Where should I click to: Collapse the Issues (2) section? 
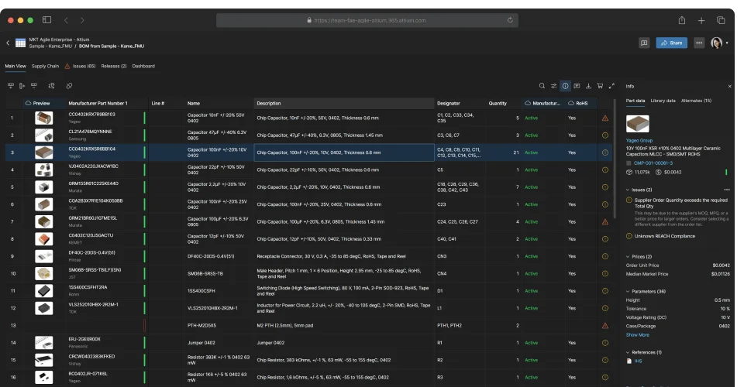628,190
